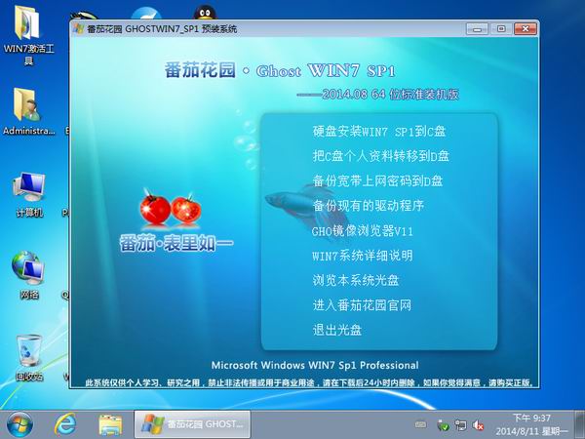Image resolution: width=585 pixels, height=439 pixels.
Task: Click the muted volume tray icon
Action: coord(478,424)
